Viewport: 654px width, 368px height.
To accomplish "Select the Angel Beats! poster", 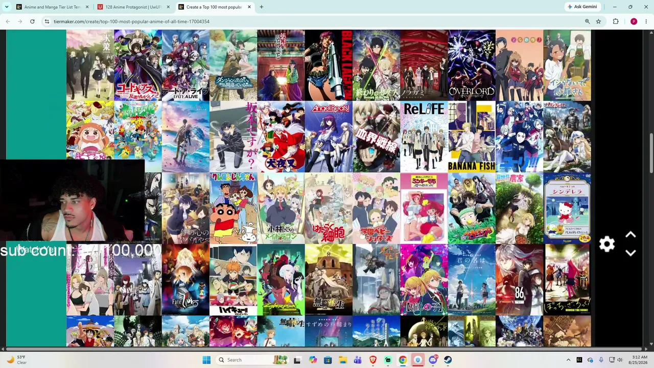I will click(329, 136).
